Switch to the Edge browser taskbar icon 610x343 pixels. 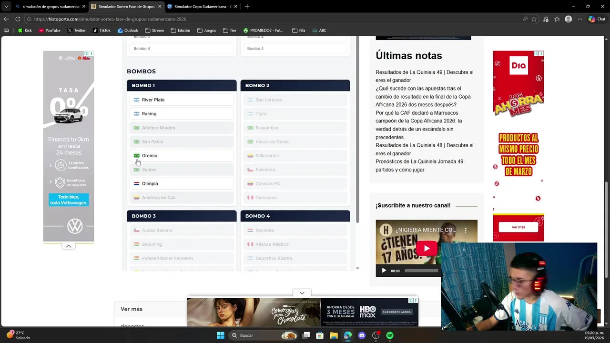tap(347, 335)
